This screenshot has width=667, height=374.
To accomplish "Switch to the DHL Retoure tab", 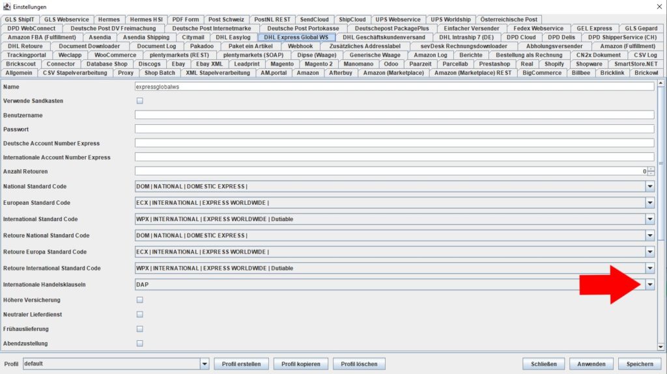I will coord(25,46).
